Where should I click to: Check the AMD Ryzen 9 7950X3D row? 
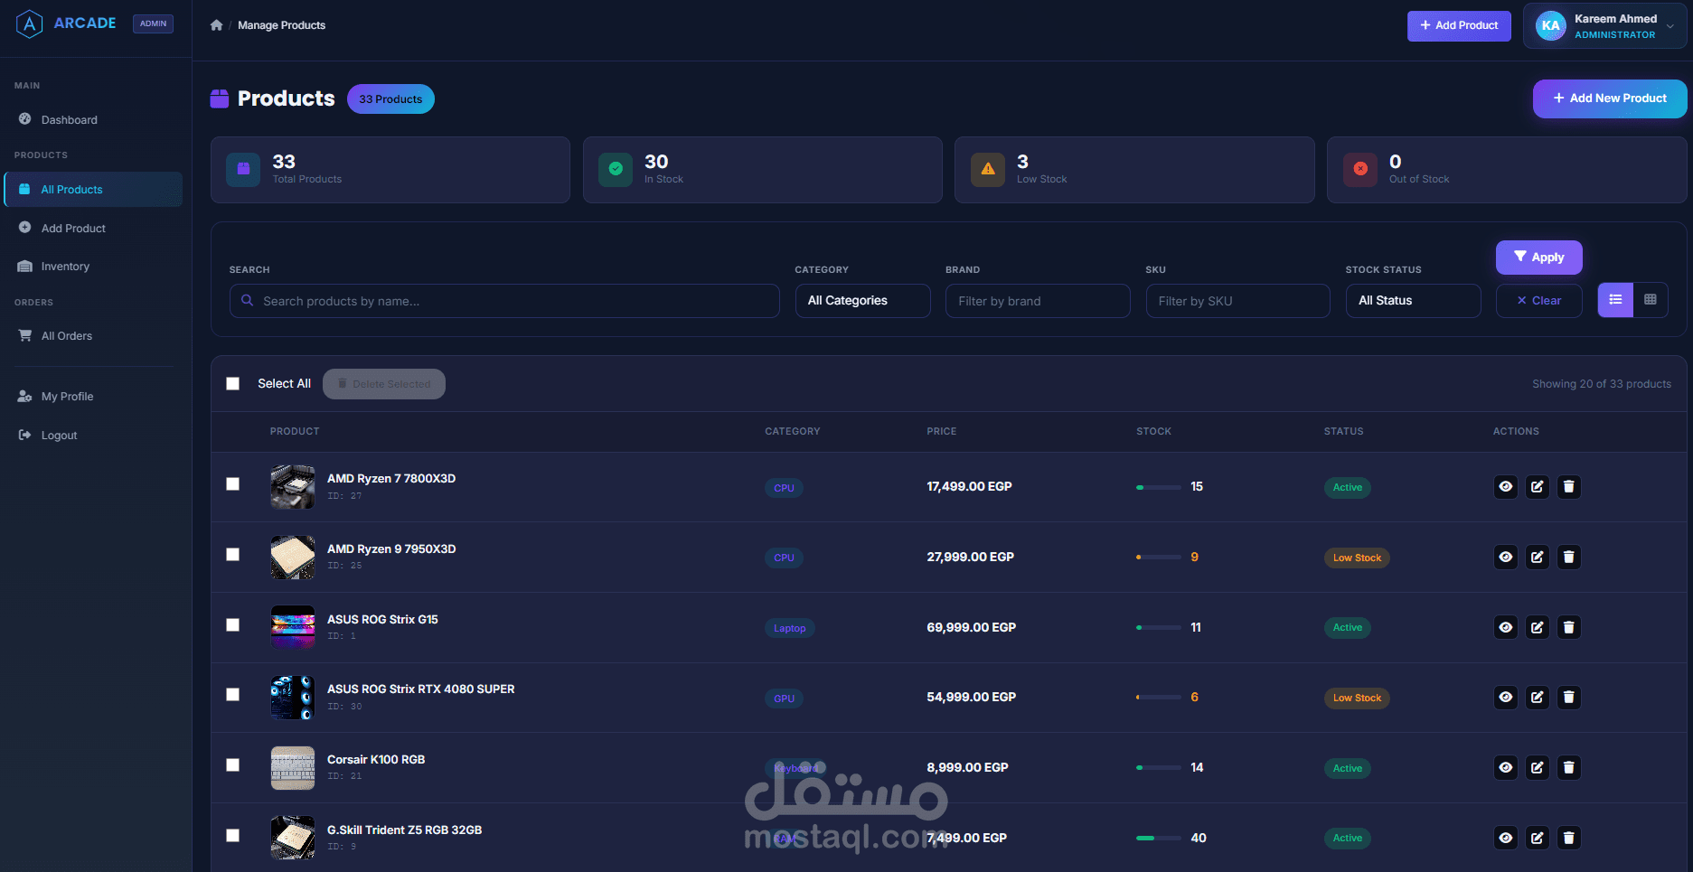(233, 555)
